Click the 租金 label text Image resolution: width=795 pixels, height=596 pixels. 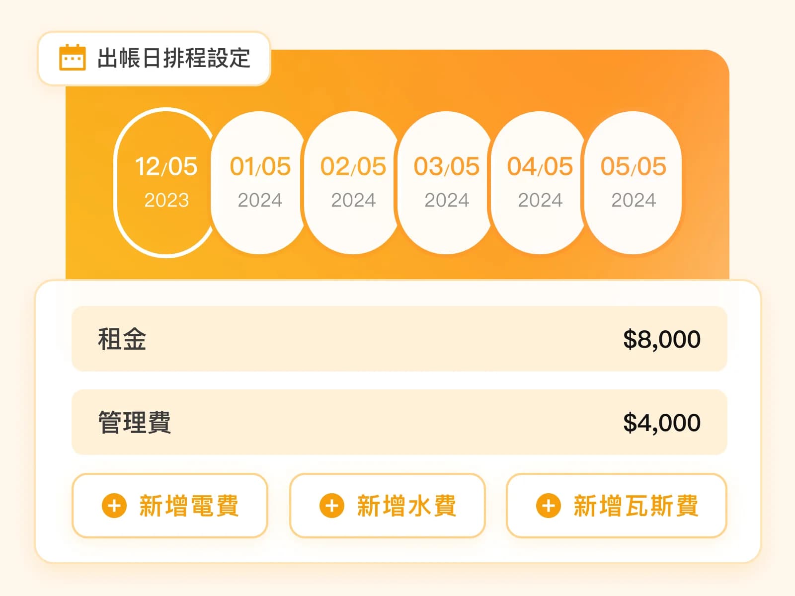tap(122, 339)
